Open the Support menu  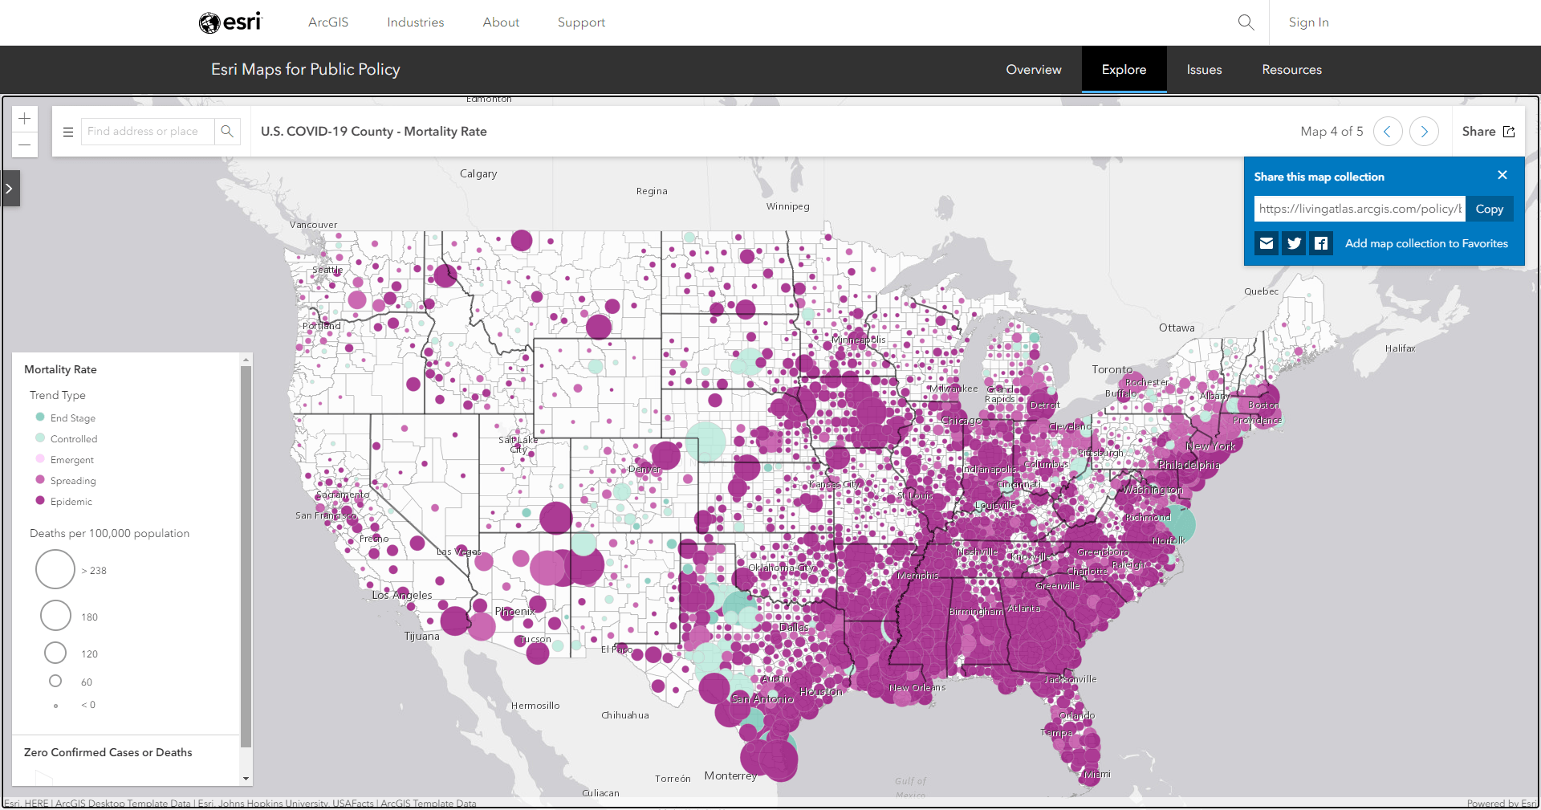point(582,22)
